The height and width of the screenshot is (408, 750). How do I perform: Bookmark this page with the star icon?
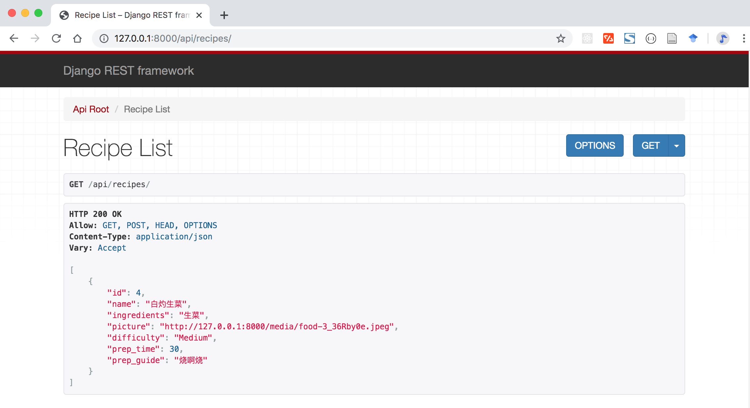click(561, 38)
